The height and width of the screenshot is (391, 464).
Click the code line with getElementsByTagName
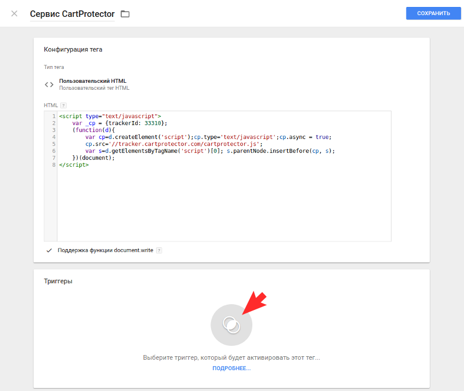[210, 151]
